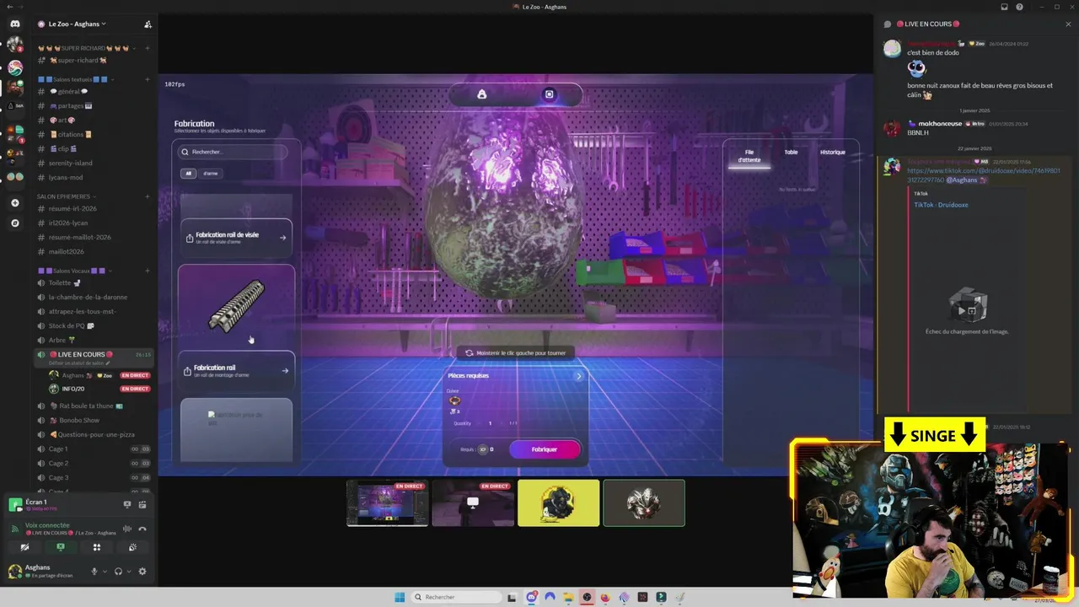
Task: Add a channel to the SALON EPHEMERES category
Action: tap(148, 196)
